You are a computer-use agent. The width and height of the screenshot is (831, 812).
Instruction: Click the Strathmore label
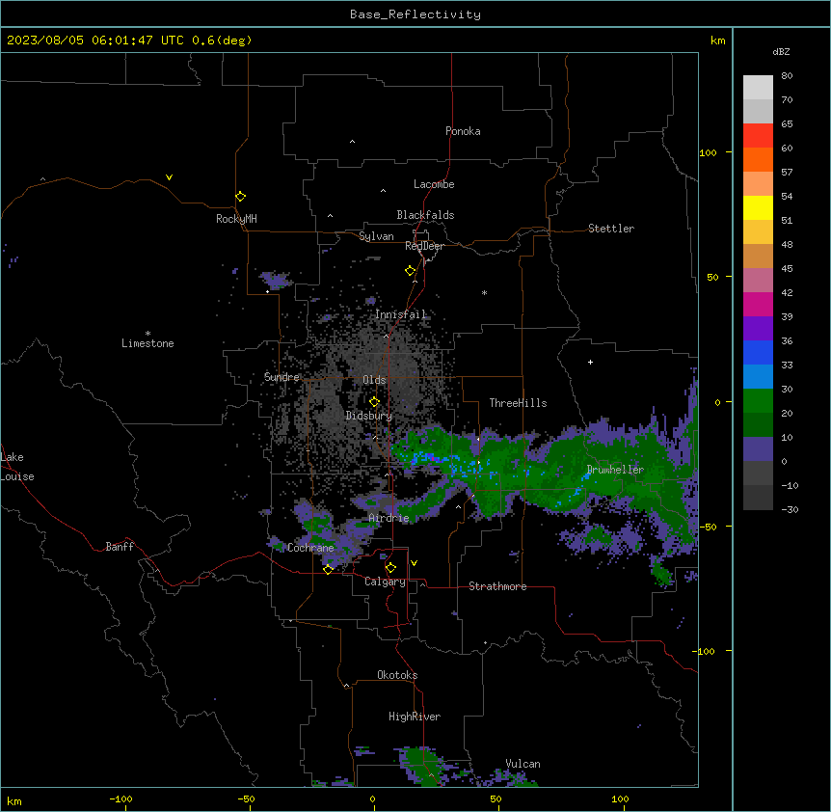[497, 586]
